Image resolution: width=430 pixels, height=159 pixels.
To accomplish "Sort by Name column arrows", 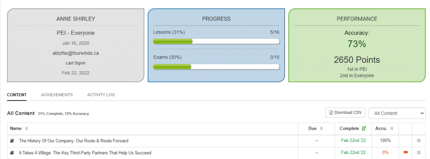I will 26,128.
